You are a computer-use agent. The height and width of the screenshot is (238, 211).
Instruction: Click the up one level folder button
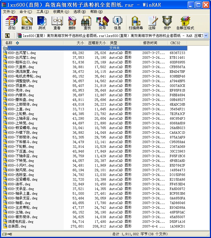pyautogui.click(x=7, y=36)
